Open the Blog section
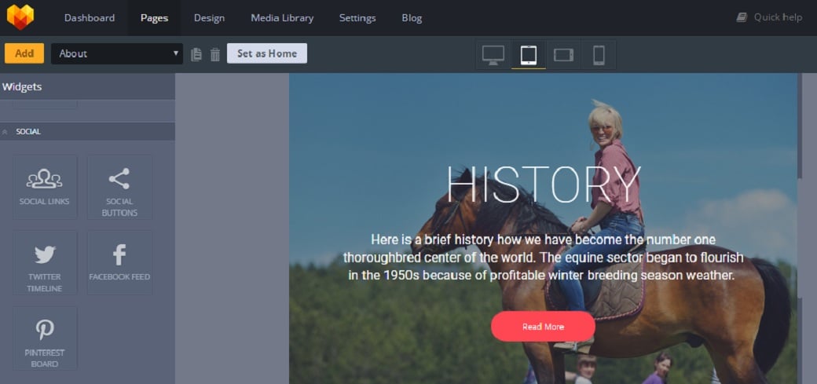The image size is (817, 384). point(412,18)
